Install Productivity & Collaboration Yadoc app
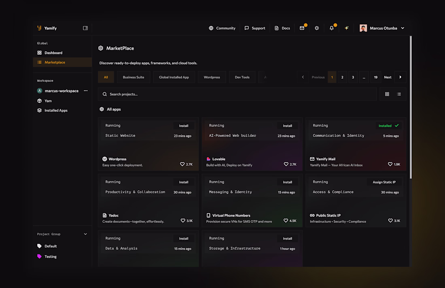This screenshot has height=288, width=445. [x=184, y=182]
